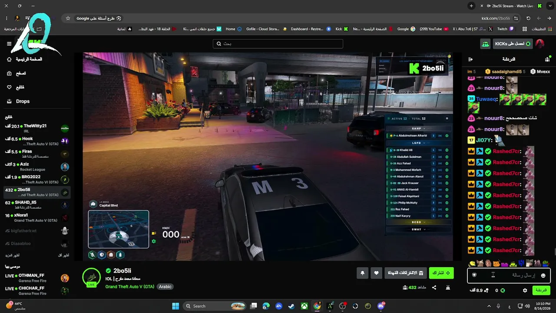Open the offline Diaaabloo channel row
The height and width of the screenshot is (313, 556).
37,243
